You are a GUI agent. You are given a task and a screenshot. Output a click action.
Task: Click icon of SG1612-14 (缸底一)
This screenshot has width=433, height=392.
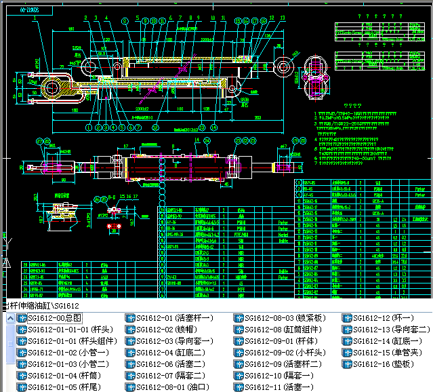(347, 341)
